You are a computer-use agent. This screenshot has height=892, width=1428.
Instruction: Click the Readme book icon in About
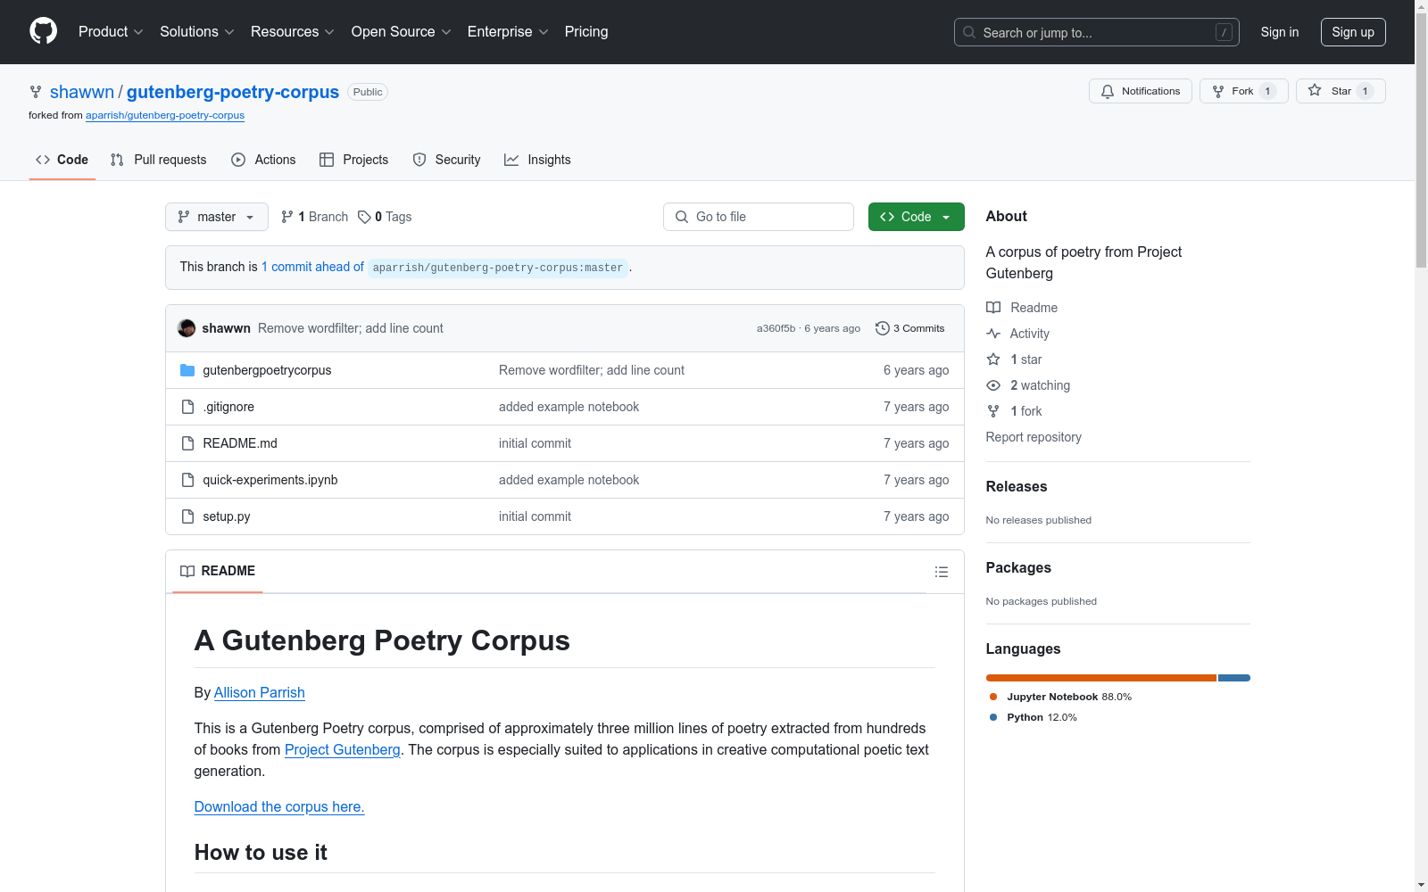point(993,308)
